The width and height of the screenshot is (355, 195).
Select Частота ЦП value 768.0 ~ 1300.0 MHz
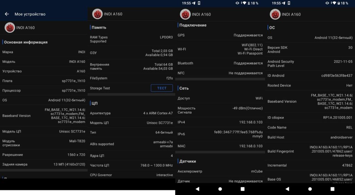click(156, 165)
